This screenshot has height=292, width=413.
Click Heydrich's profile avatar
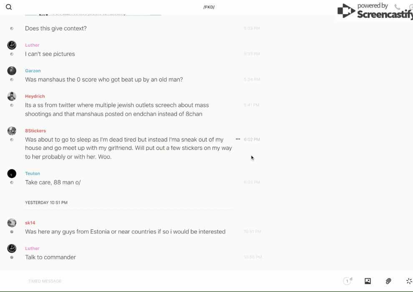(12, 96)
